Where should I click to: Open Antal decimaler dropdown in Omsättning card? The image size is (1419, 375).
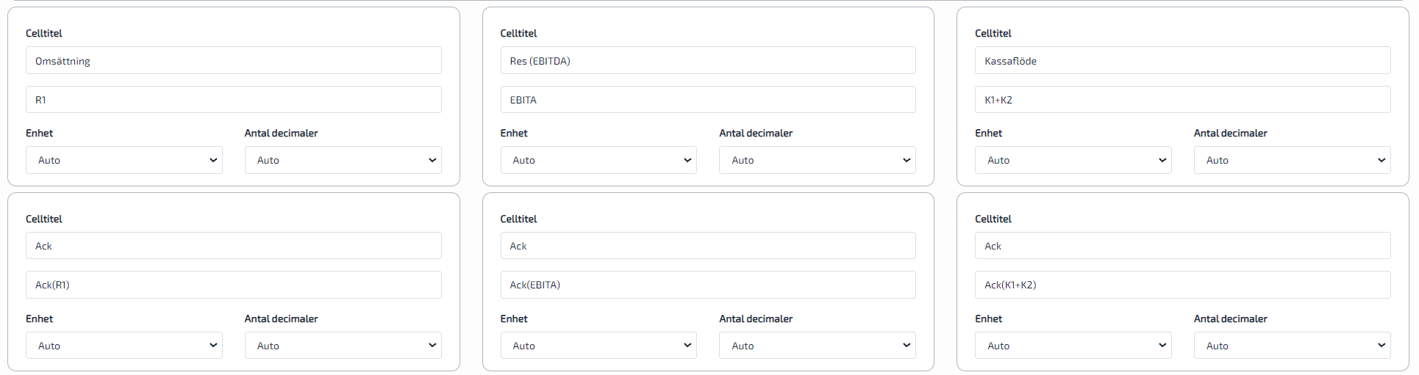343,160
